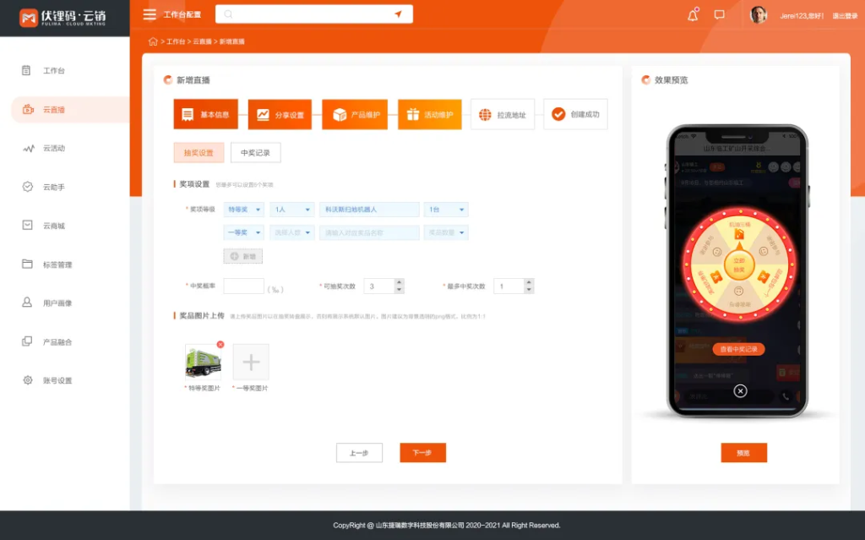Select the 产品维护 step
Viewport: 865px width, 540px height.
[355, 115]
